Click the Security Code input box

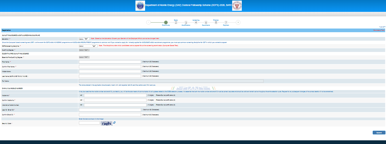89,123
